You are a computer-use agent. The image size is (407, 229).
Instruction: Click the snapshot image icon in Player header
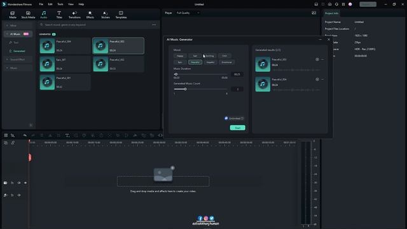(x=314, y=13)
